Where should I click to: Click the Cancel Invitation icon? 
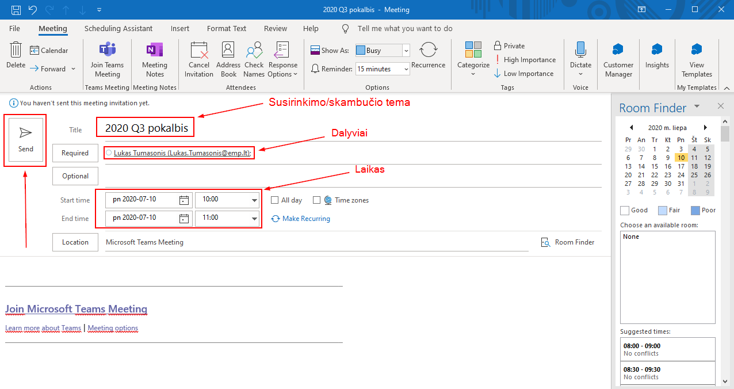click(199, 51)
